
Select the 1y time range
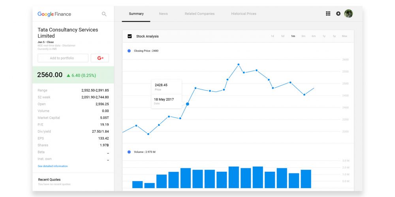(x=324, y=36)
